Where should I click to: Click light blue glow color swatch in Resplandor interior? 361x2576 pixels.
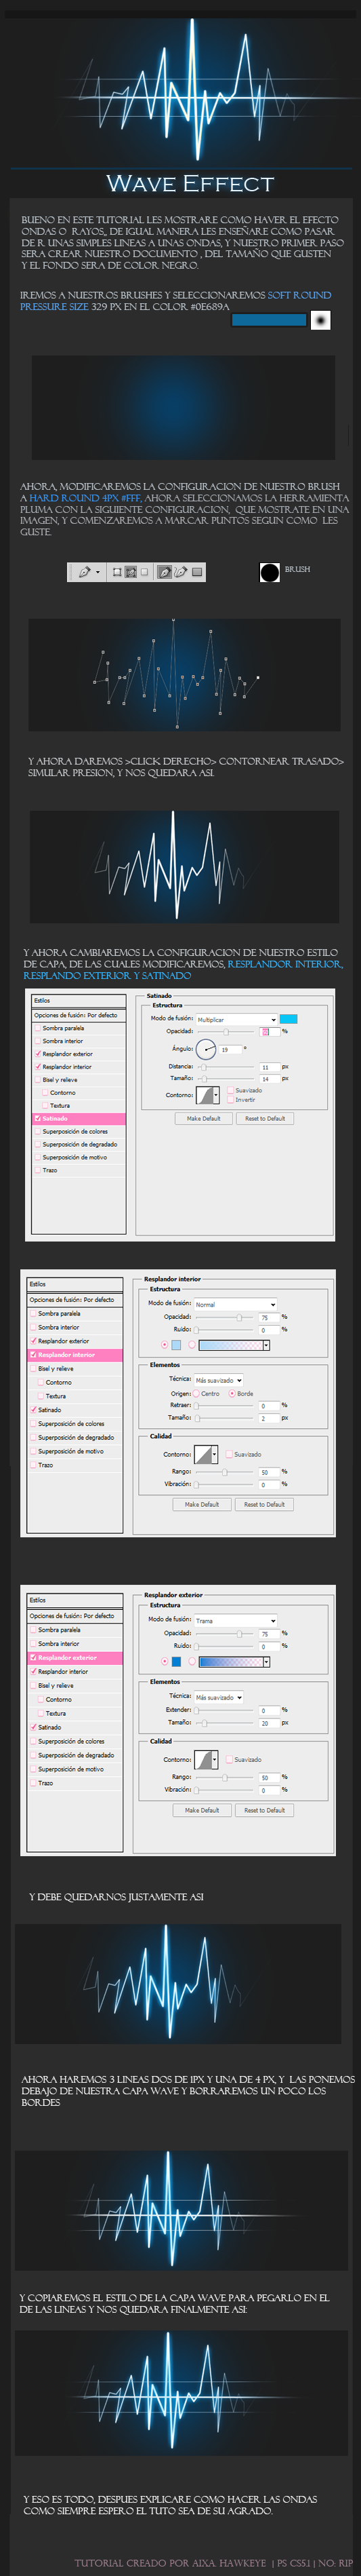click(177, 1345)
